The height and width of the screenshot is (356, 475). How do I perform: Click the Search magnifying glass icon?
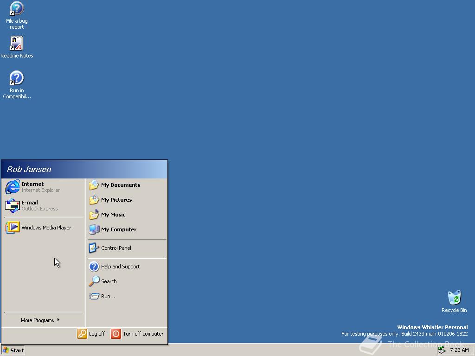(94, 281)
